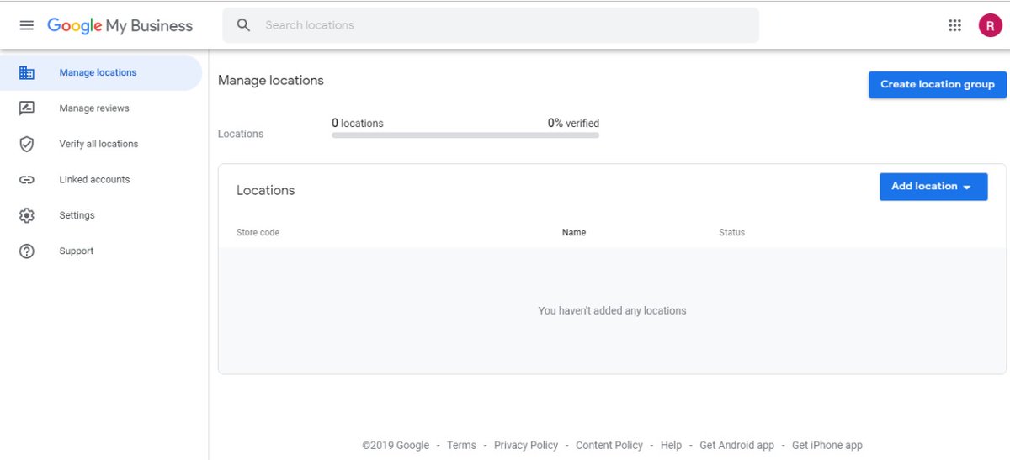Click the Linked accounts chain icon
The height and width of the screenshot is (460, 1010).
27,180
